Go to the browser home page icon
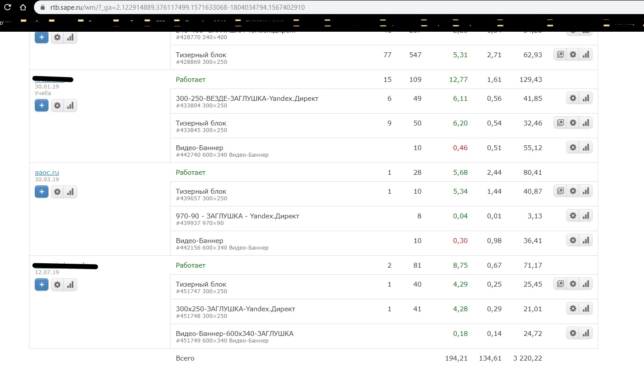 click(23, 7)
